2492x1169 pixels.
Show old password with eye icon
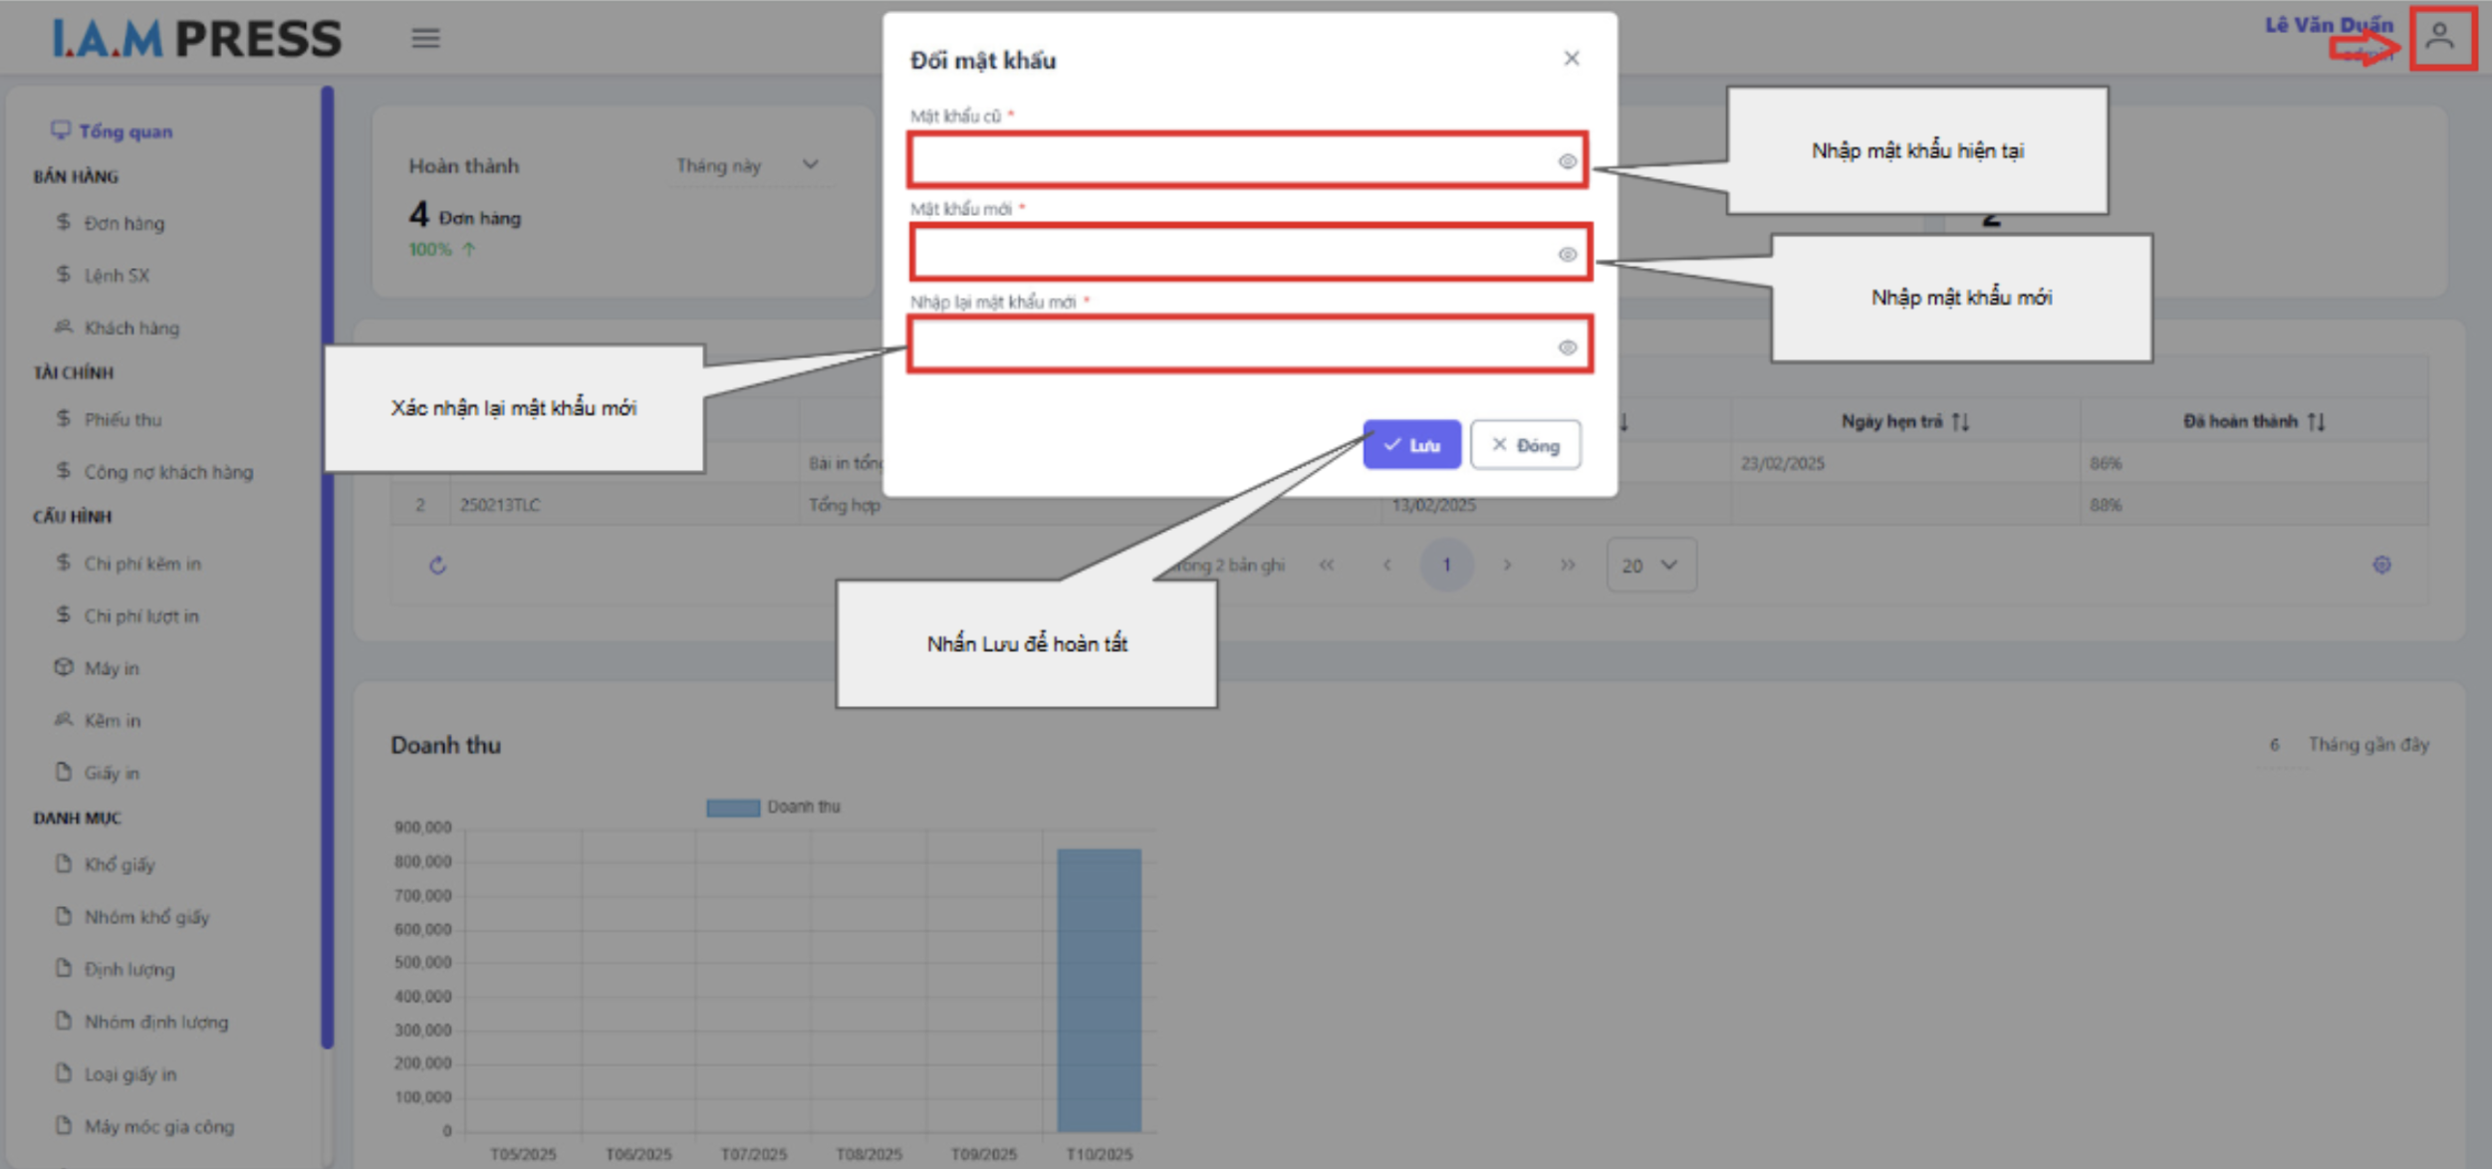tap(1567, 161)
